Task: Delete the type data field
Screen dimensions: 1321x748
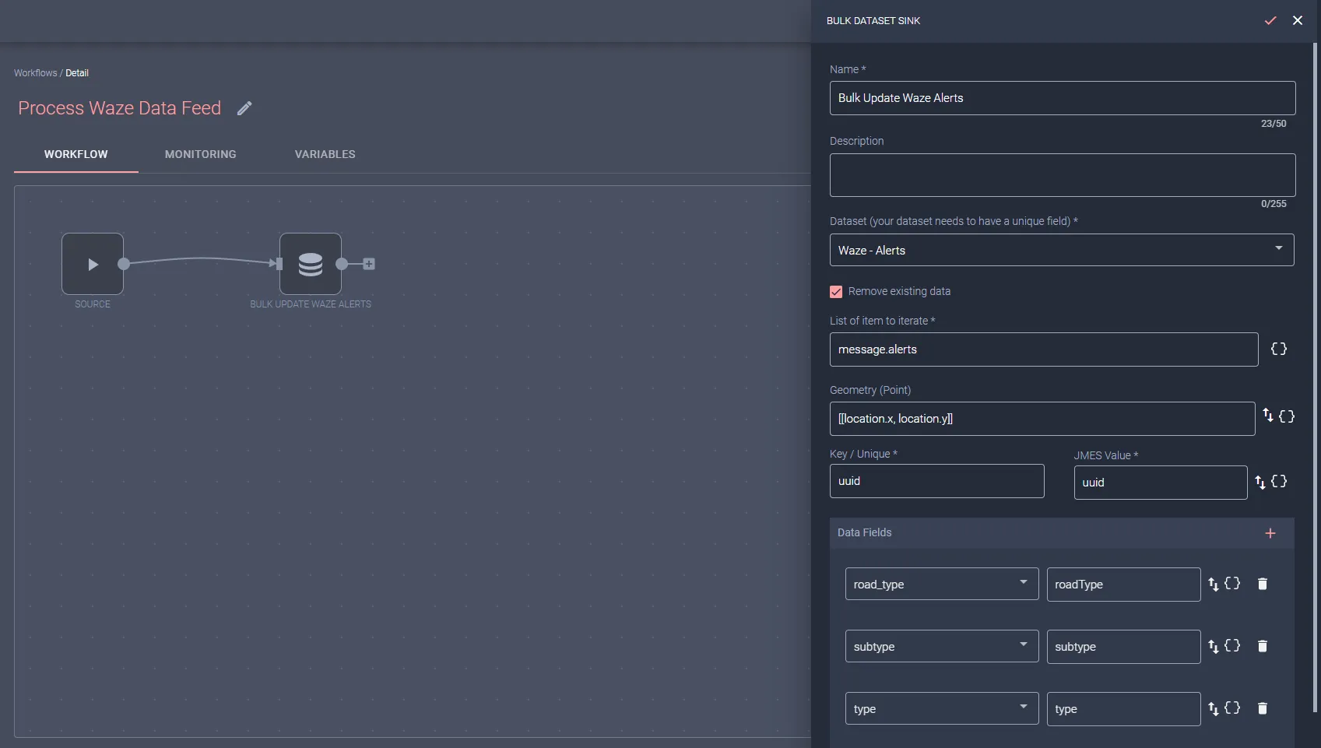Action: click(1263, 708)
